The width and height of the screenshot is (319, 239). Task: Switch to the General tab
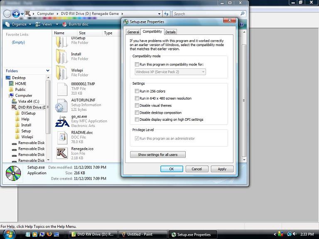tap(133, 32)
